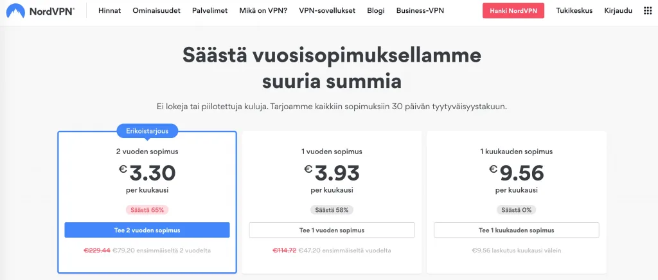Go to the Ominaisuudet page
658x280 pixels.
(156, 11)
